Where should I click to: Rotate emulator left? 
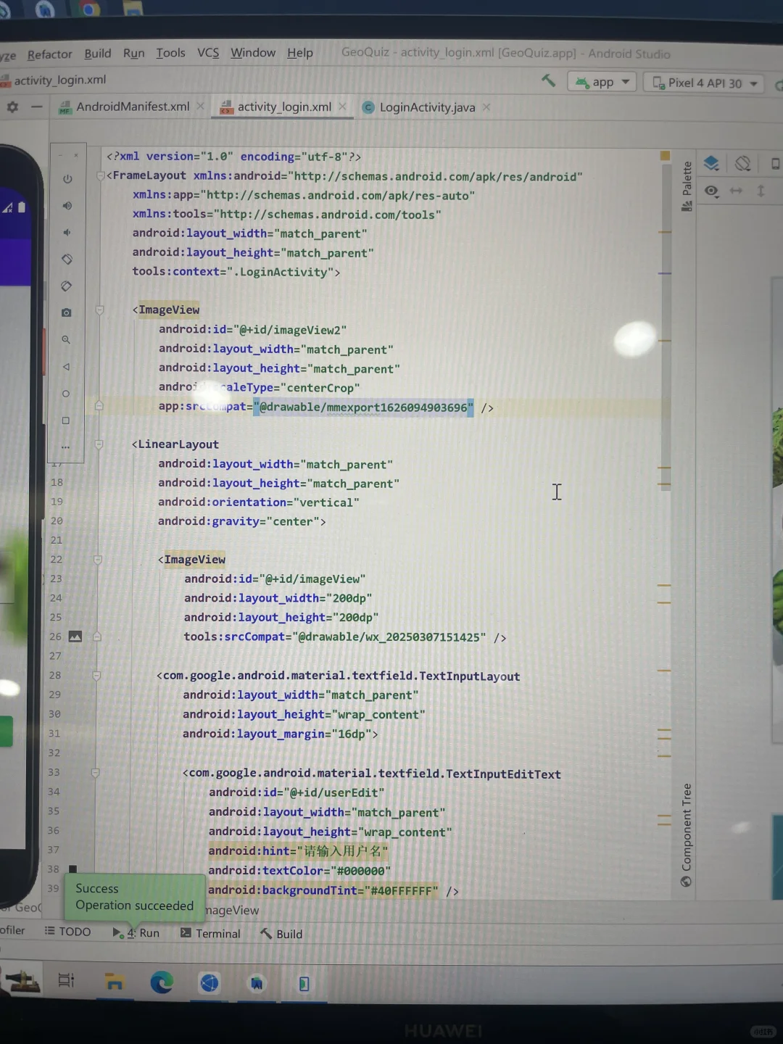(67, 259)
